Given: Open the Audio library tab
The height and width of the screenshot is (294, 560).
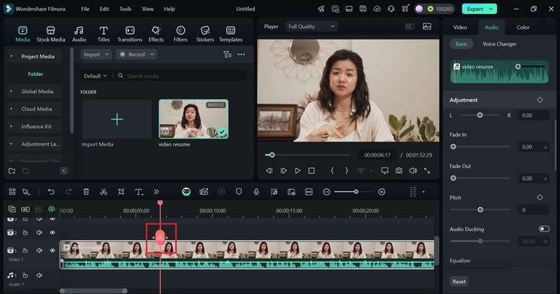Looking at the screenshot, I should click(x=79, y=34).
